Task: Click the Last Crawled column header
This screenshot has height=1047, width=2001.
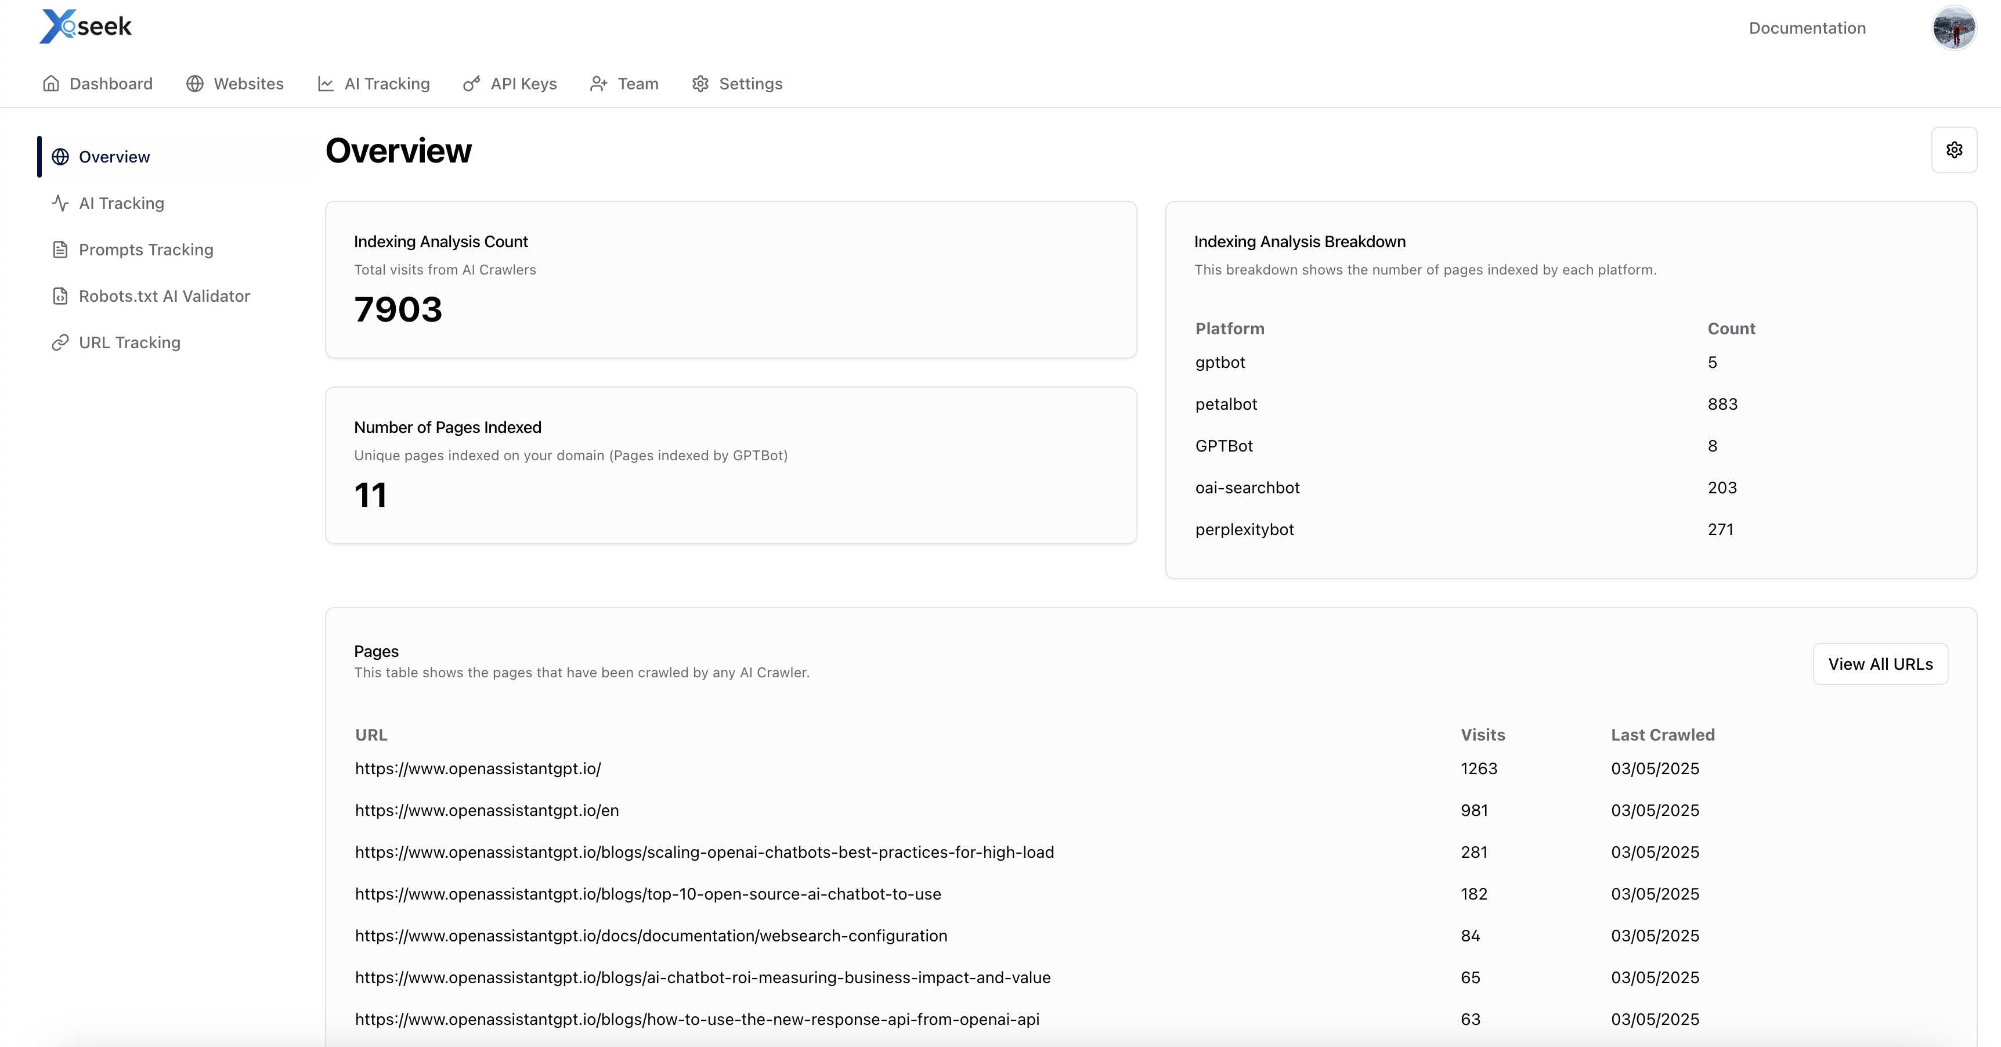Action: tap(1662, 735)
